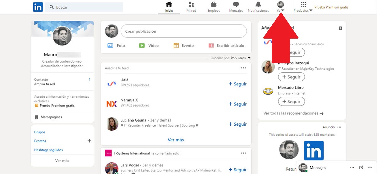Expand the Mensajes panel chevron
The image size is (377, 174).
pos(370,168)
